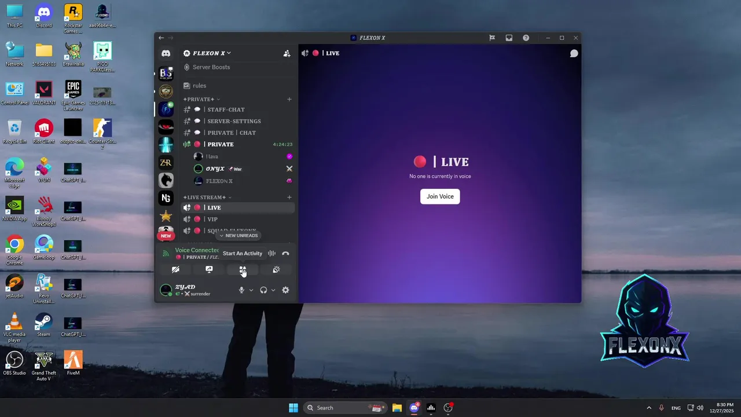The width and height of the screenshot is (741, 417).
Task: Click the red NEW badge in server list
Action: (166, 236)
